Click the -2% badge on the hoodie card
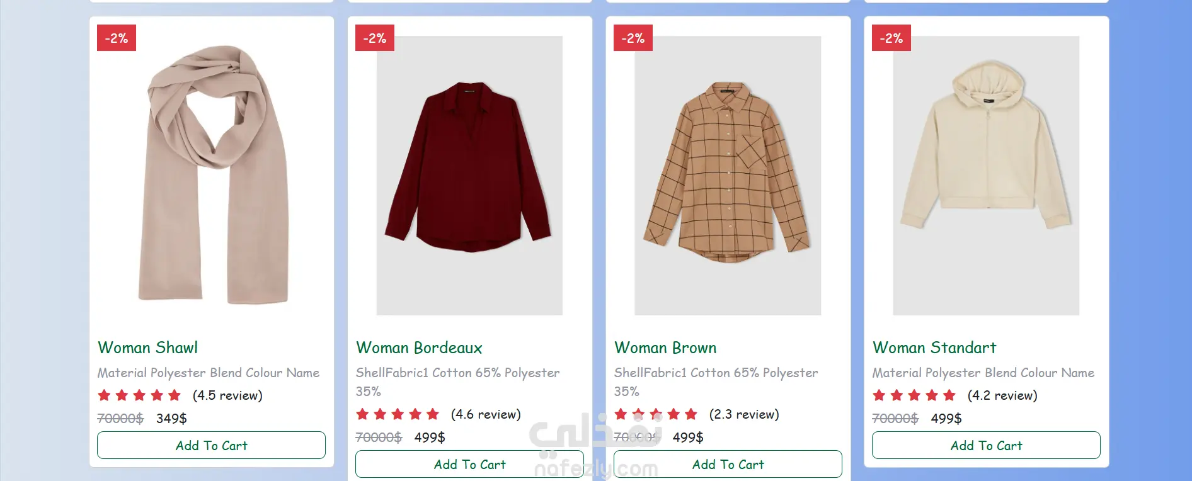Image resolution: width=1192 pixels, height=481 pixels. click(x=891, y=38)
